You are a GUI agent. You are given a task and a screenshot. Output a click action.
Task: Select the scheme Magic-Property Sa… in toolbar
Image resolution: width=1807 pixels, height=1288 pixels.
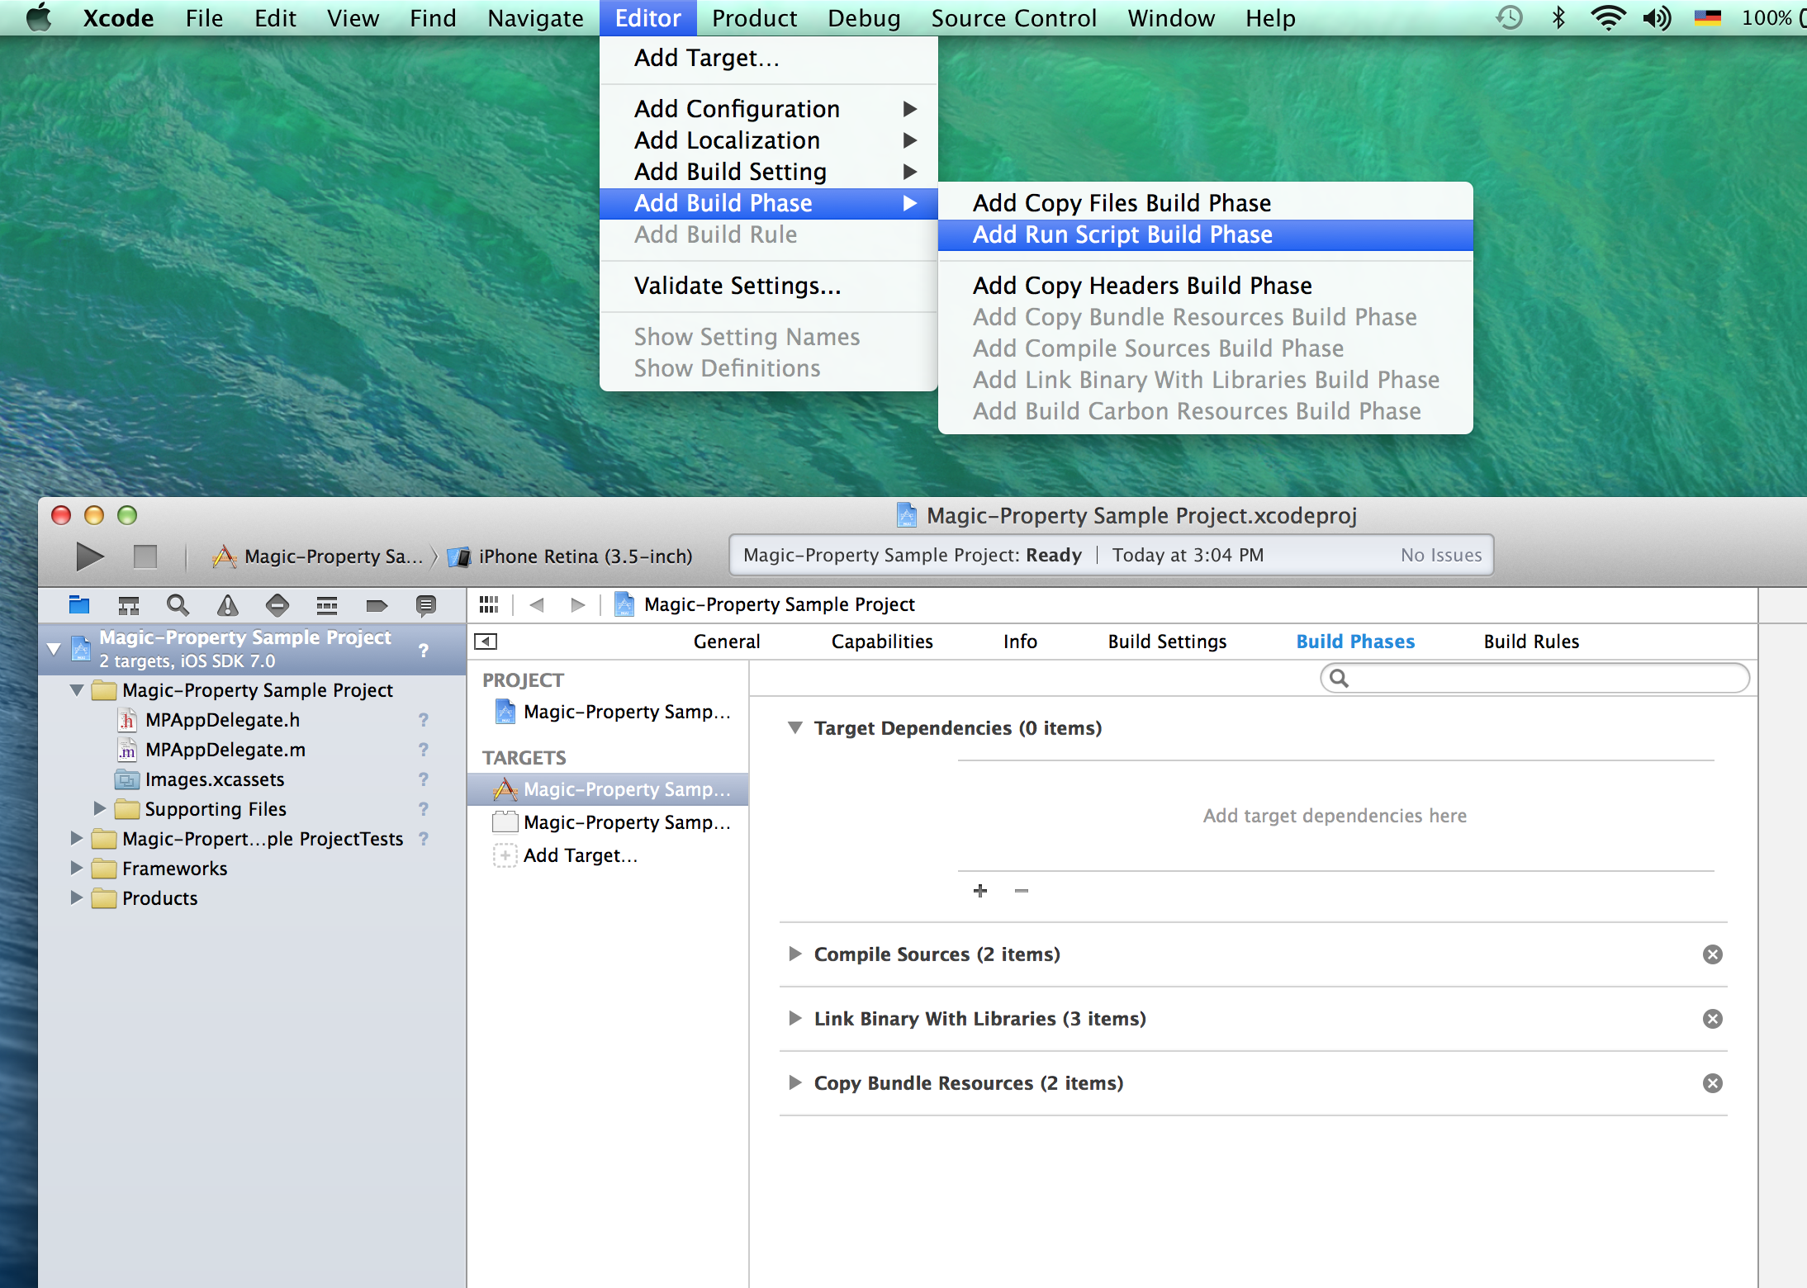click(x=317, y=556)
